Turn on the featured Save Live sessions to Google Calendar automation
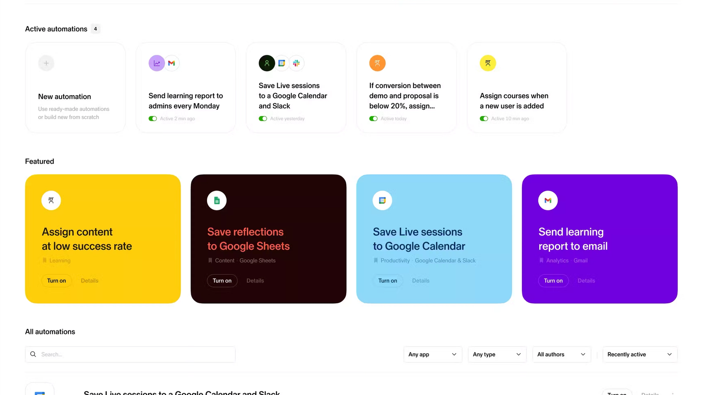The image size is (703, 395). (x=388, y=281)
